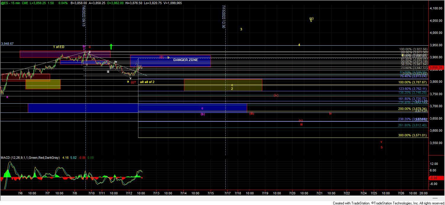The image size is (445, 205).
Task: Click the high 'Hi=3,876.50' value
Action: coord(134,3)
